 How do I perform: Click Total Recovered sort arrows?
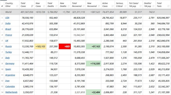(x=84, y=6)
